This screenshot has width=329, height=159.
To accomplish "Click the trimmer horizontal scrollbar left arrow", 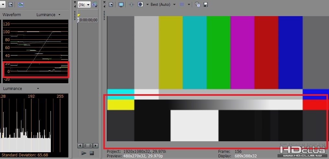I will pyautogui.click(x=80, y=145).
